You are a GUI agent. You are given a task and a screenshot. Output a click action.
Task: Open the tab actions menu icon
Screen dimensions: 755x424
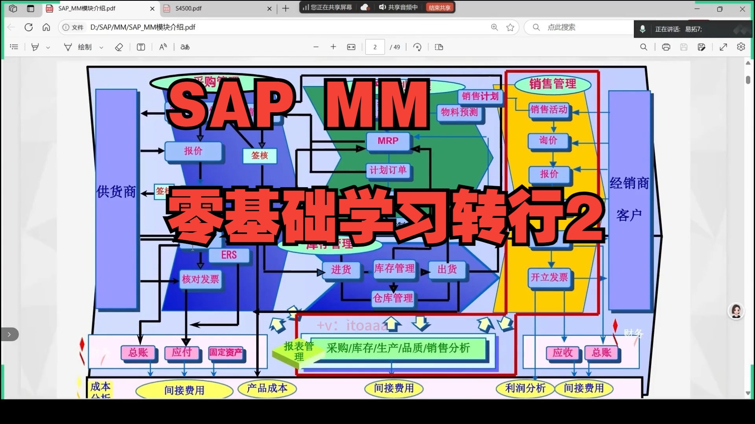pyautogui.click(x=31, y=8)
